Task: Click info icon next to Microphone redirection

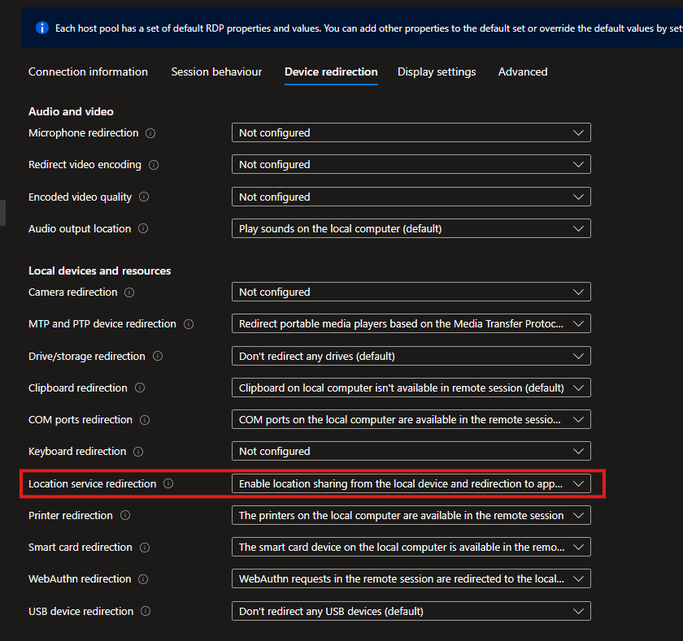Action: 150,133
